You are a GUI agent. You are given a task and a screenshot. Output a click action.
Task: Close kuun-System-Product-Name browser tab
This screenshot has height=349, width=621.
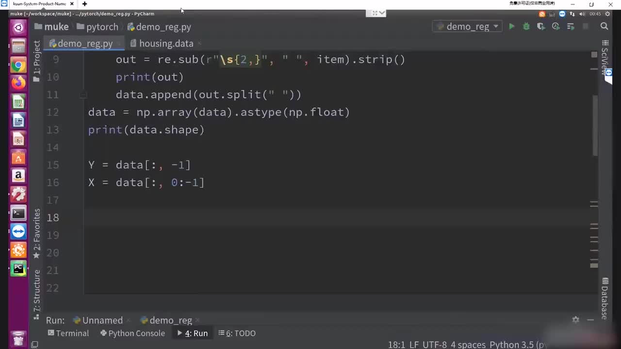(x=72, y=3)
